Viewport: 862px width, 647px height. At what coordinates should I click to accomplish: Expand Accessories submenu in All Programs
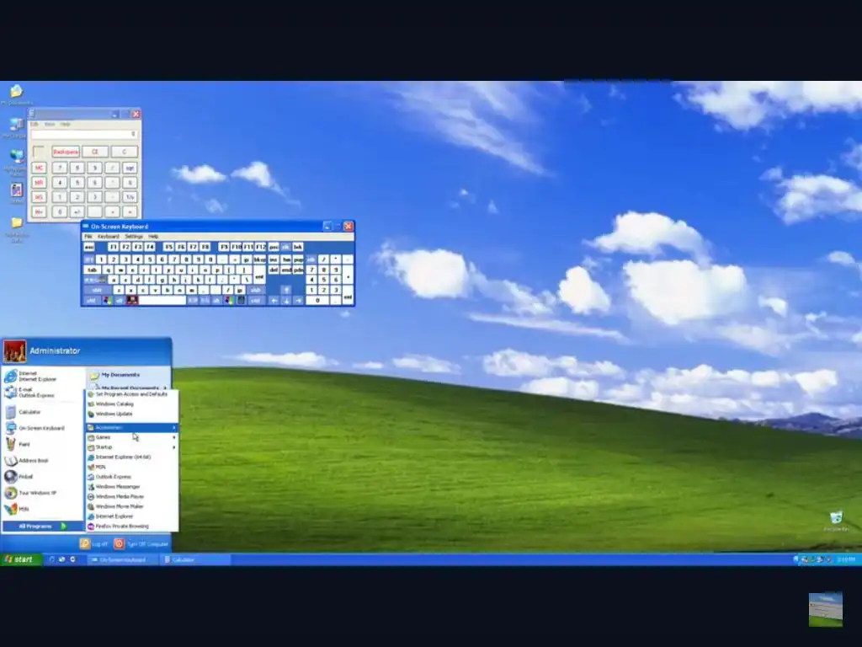coord(132,427)
